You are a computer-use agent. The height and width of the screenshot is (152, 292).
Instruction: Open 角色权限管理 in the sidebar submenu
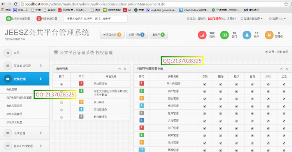pyautogui.click(x=14, y=106)
